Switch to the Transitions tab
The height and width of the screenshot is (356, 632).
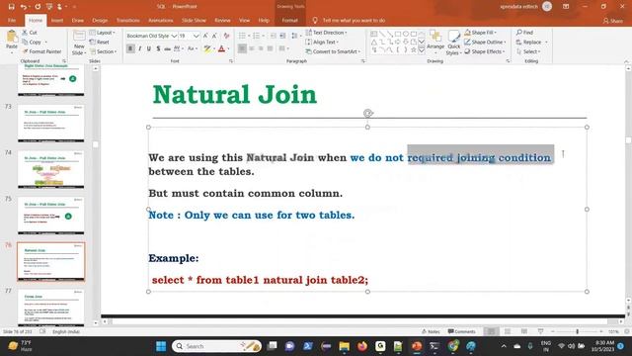pyautogui.click(x=127, y=20)
